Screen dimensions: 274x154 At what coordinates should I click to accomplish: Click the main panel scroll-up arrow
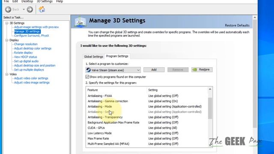pyautogui.click(x=255, y=18)
